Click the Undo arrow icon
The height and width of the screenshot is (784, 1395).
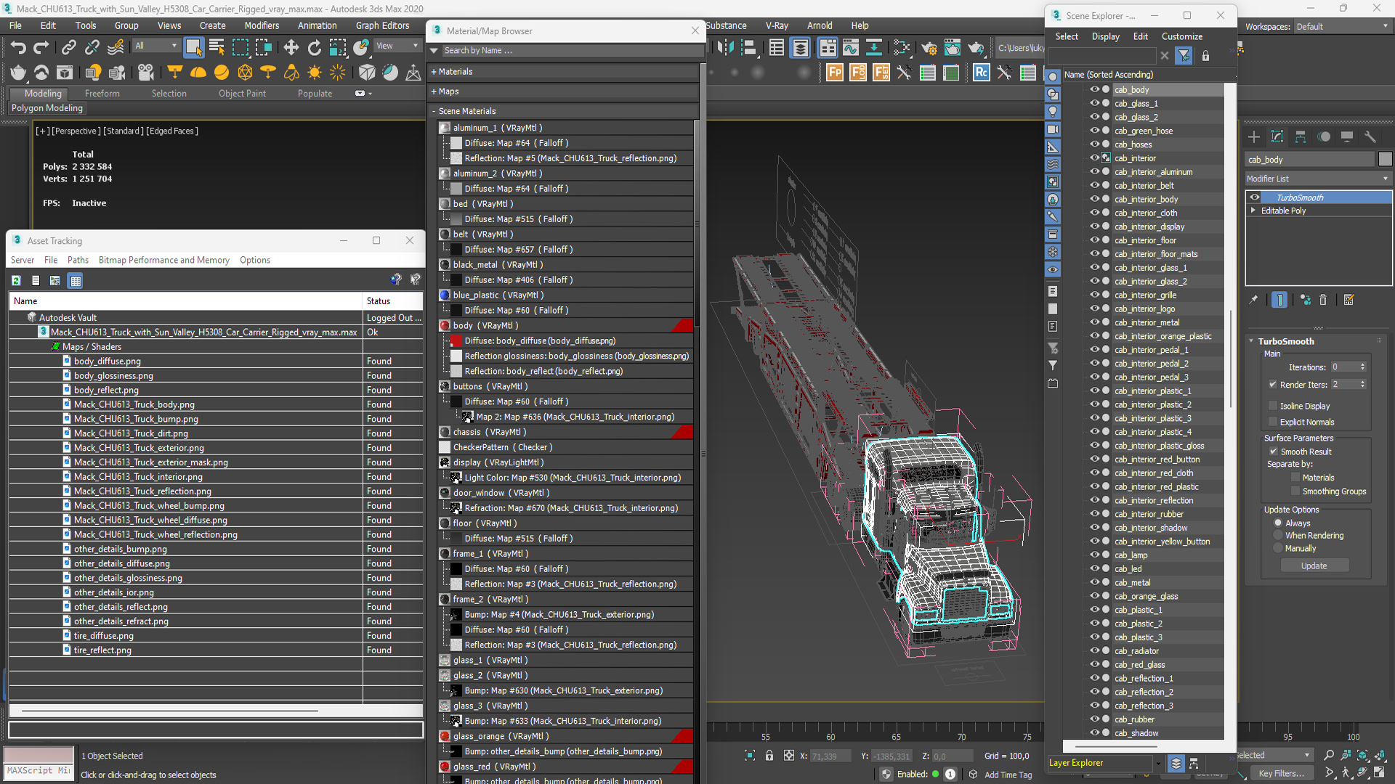pos(18,48)
